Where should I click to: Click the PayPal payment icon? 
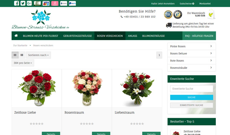[x=72, y=3]
